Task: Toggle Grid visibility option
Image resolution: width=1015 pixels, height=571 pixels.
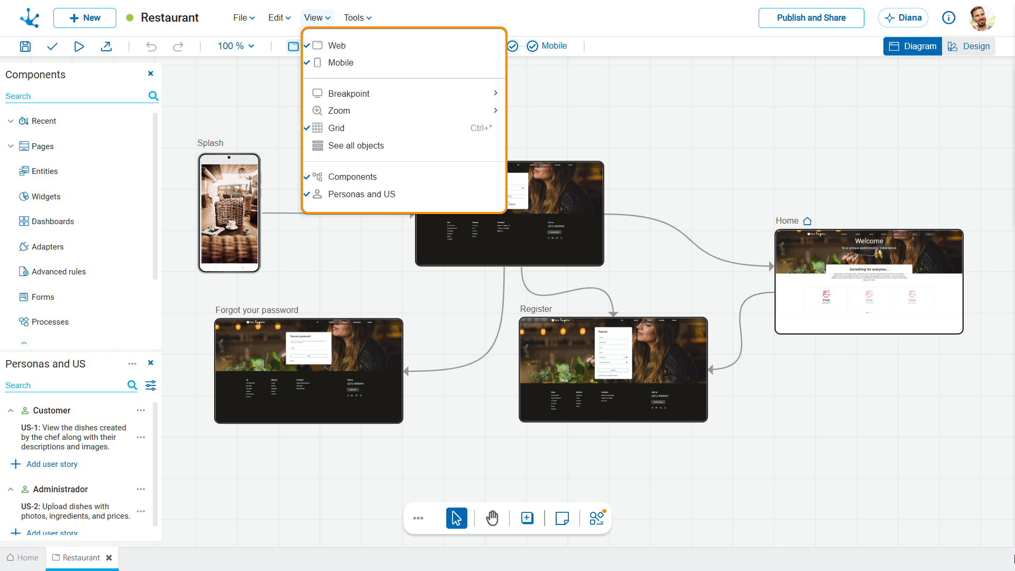Action: click(x=404, y=128)
